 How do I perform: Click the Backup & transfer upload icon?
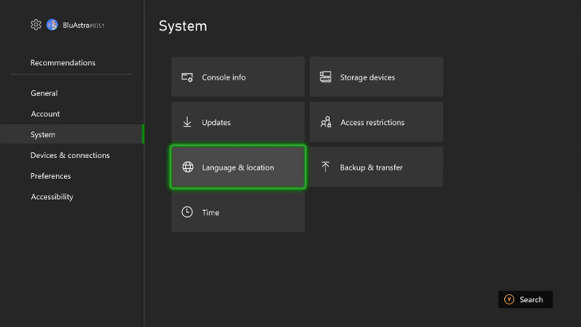click(x=326, y=167)
